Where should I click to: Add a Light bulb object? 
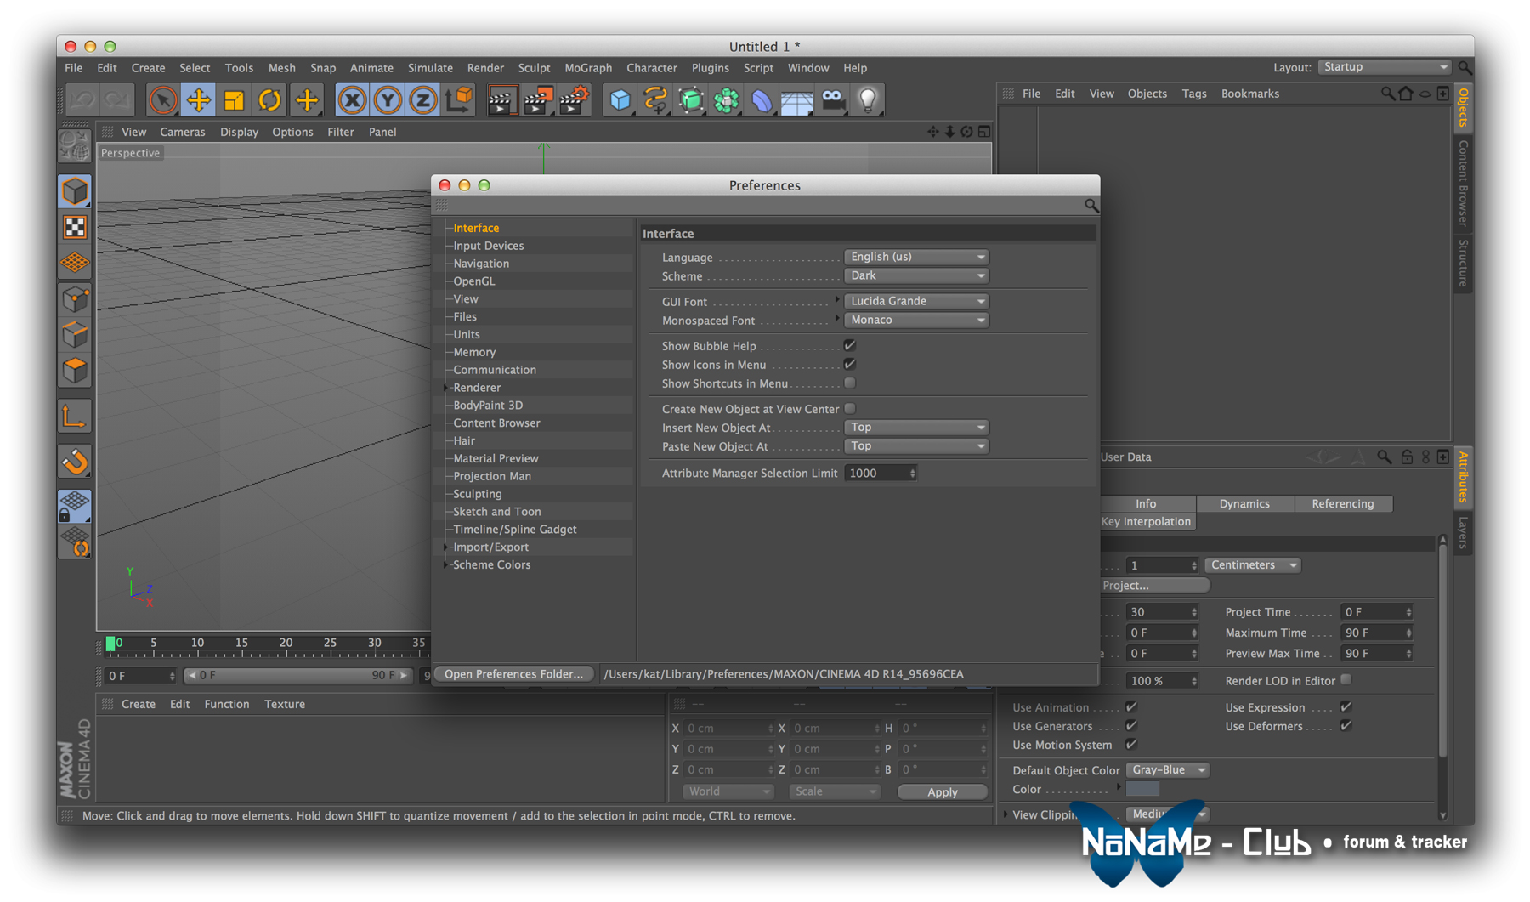click(868, 100)
